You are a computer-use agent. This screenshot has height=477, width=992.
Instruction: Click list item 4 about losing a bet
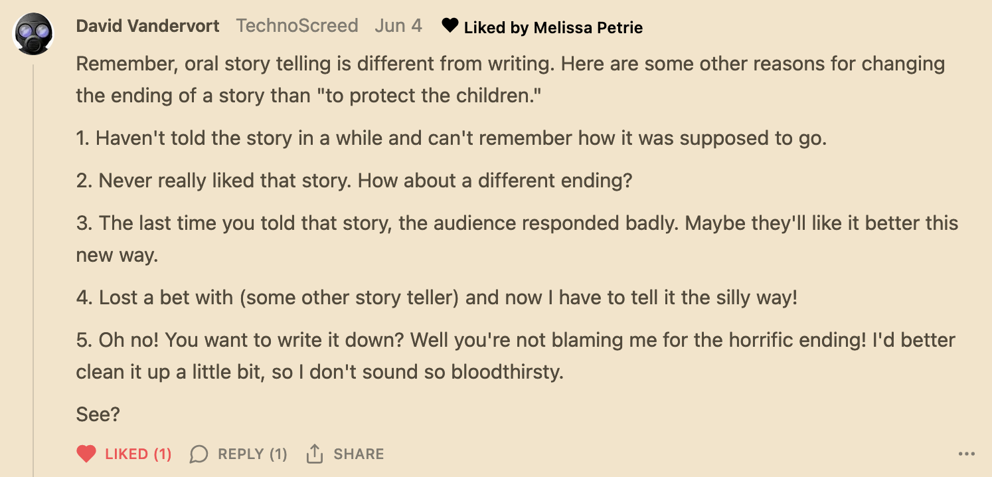coord(437,297)
